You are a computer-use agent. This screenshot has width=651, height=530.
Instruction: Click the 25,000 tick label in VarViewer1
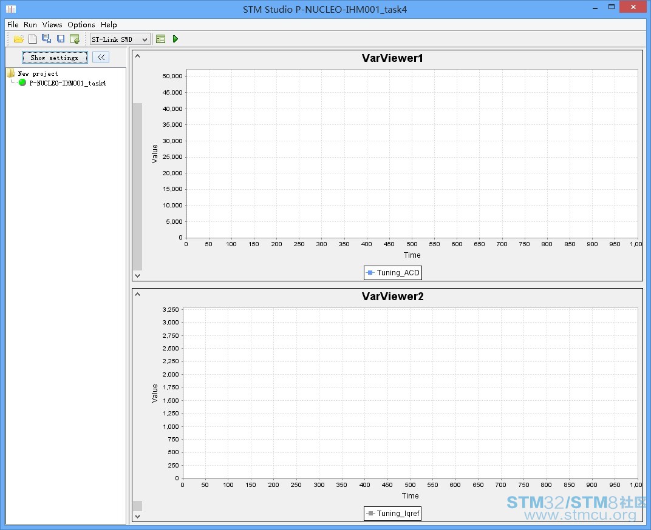172,157
